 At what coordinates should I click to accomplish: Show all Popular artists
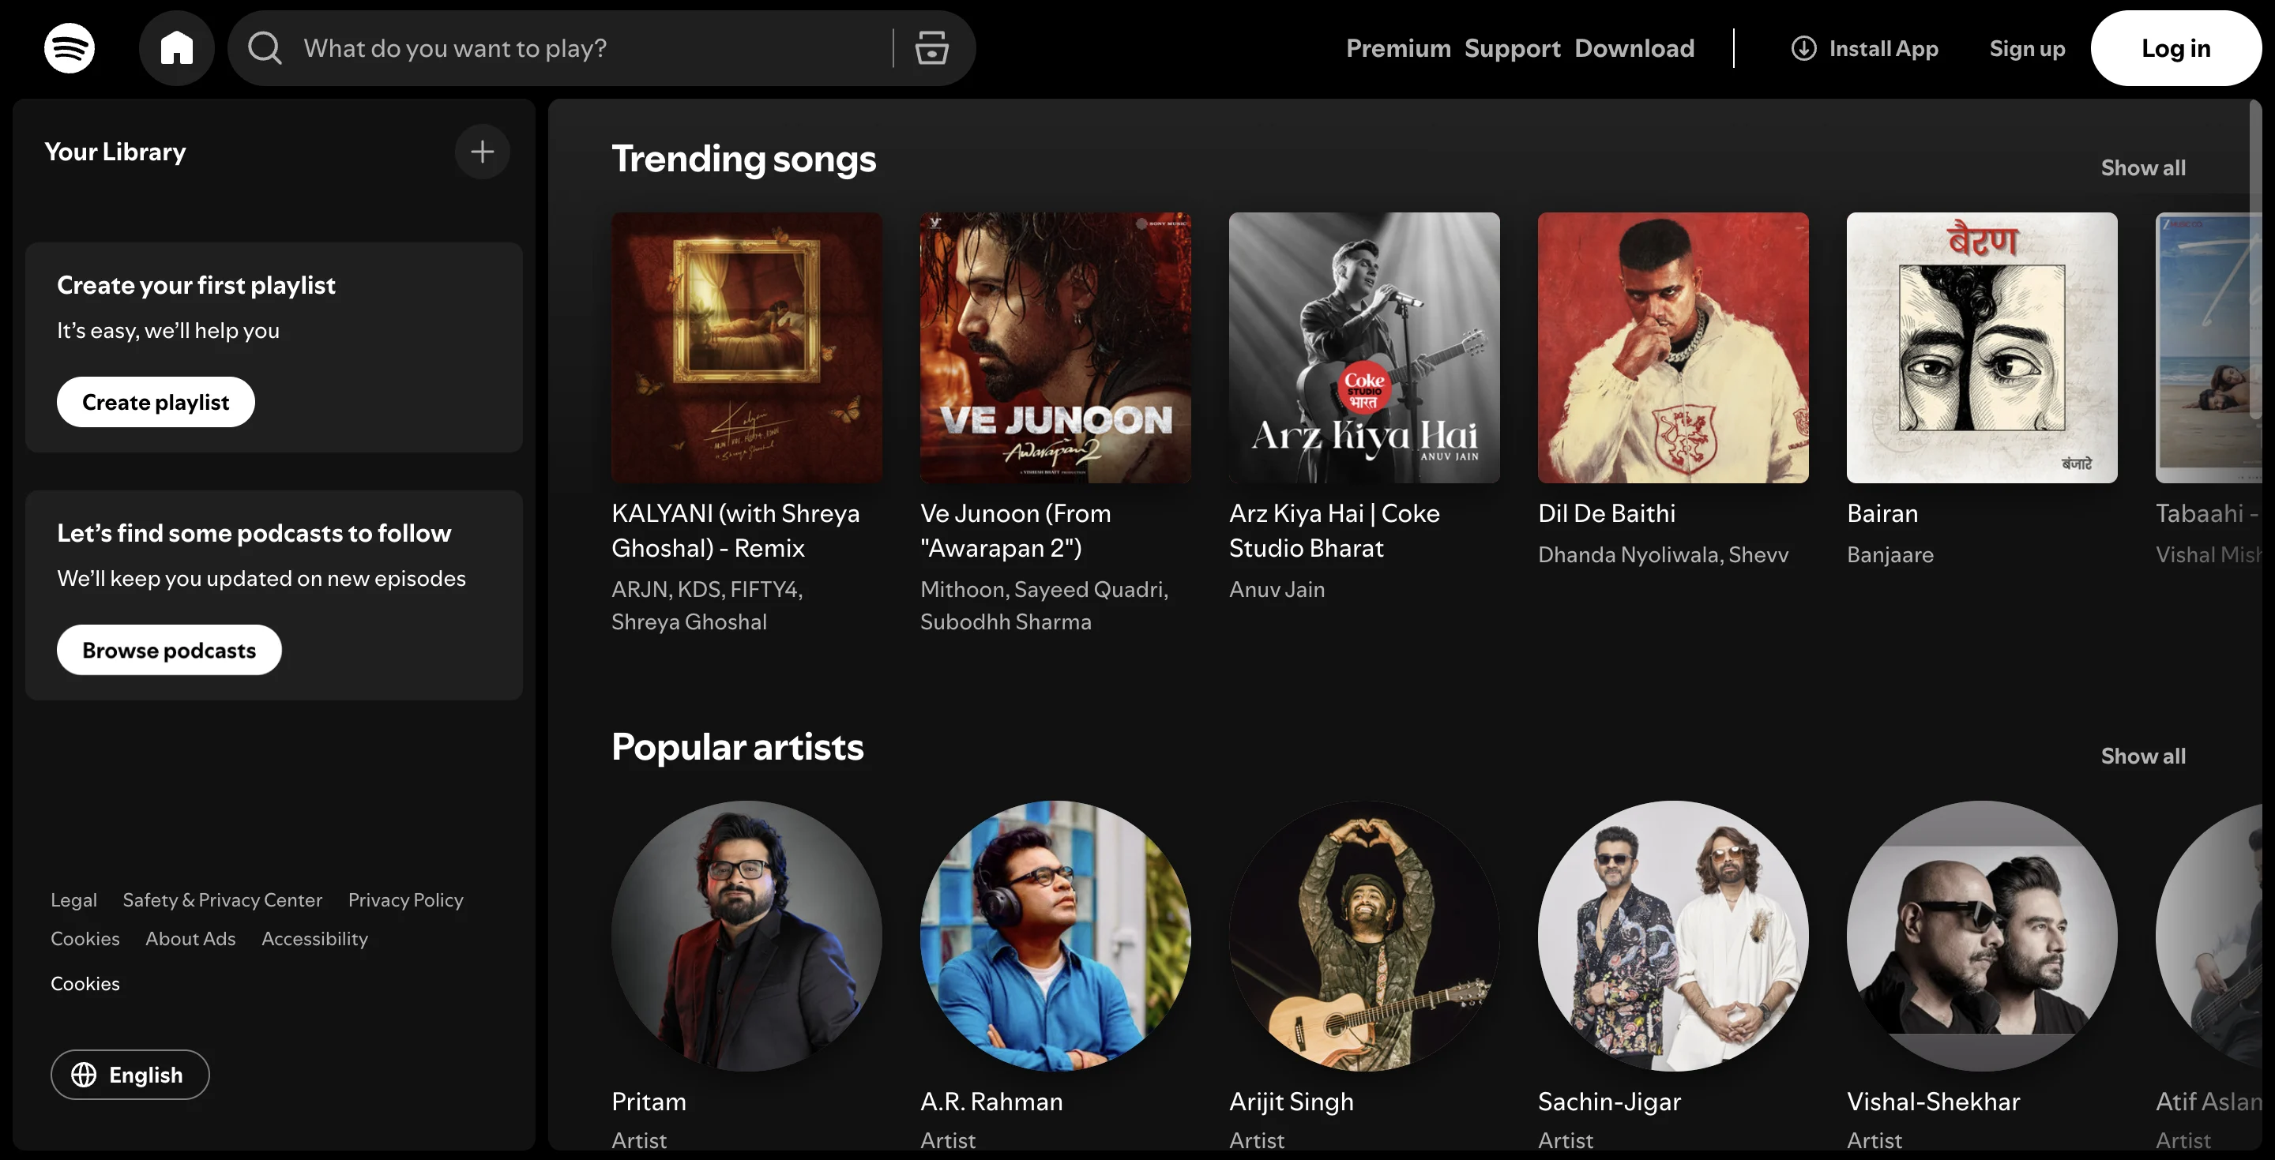[2142, 756]
